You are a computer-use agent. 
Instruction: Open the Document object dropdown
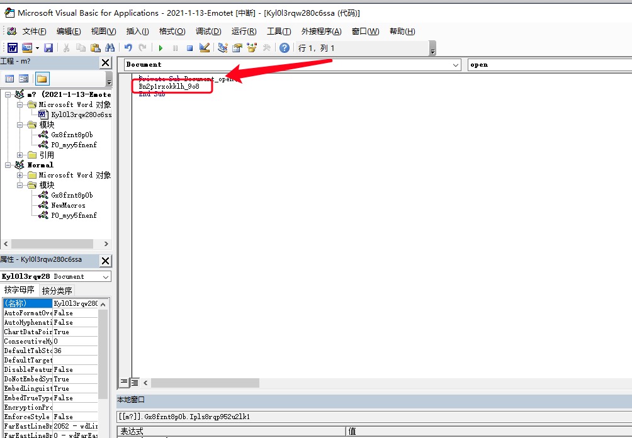coord(456,65)
